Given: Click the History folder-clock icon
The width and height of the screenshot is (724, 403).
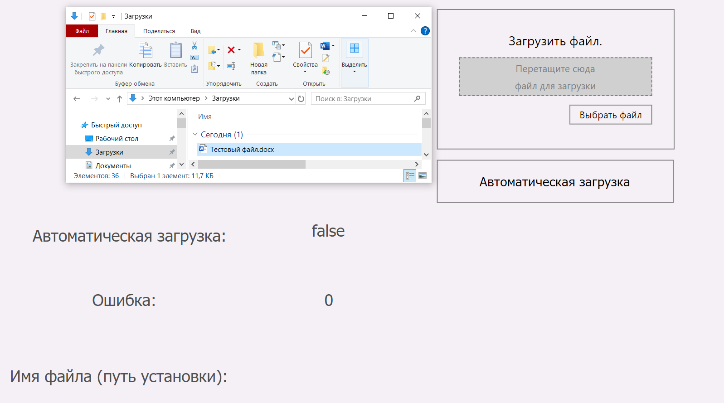Looking at the screenshot, I should pyautogui.click(x=326, y=71).
